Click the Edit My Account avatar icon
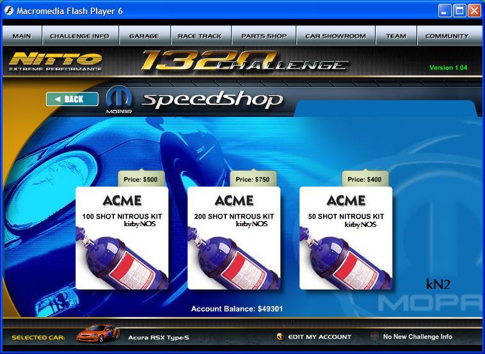This screenshot has height=354, width=485. 280,336
